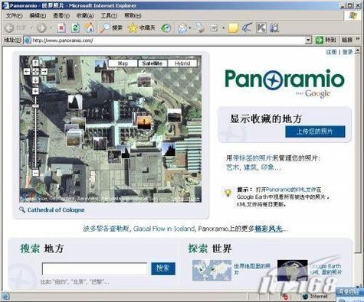Open the 帮助 menu

(x=133, y=16)
